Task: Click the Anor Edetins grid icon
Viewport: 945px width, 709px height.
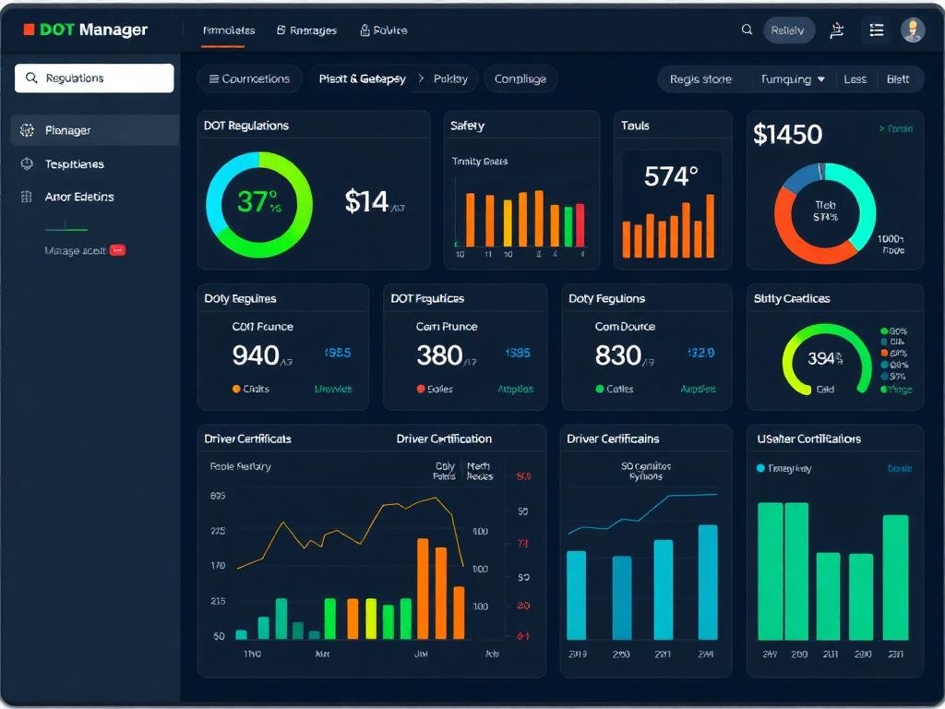Action: click(x=27, y=197)
